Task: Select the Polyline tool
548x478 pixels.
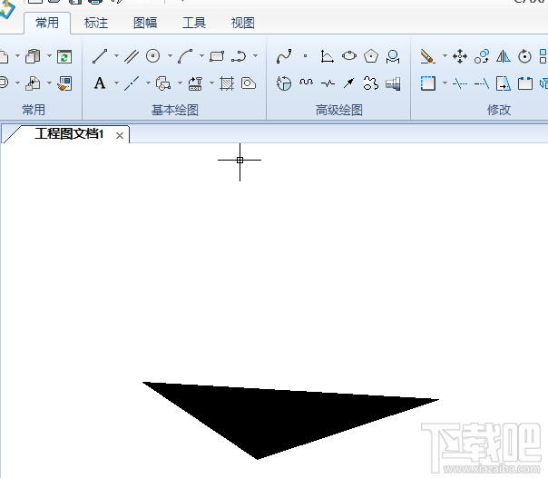Action: [x=239, y=56]
